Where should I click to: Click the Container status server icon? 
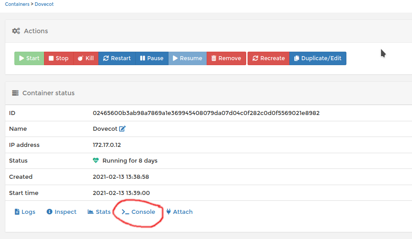tap(15, 93)
